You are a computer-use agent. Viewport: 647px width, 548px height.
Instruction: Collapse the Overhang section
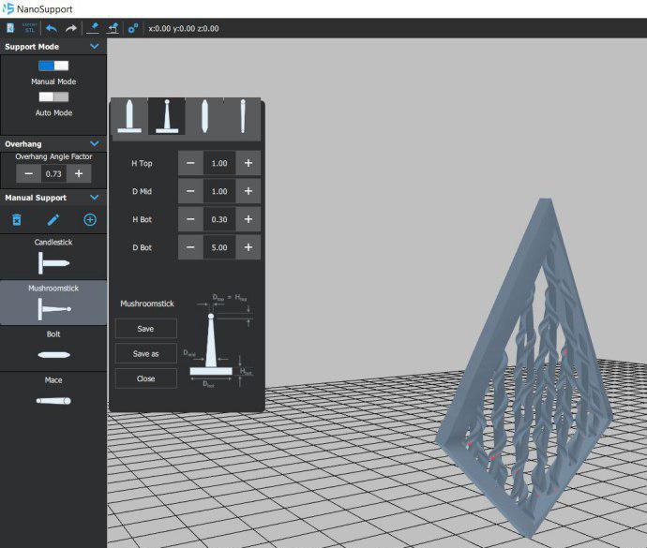(95, 144)
